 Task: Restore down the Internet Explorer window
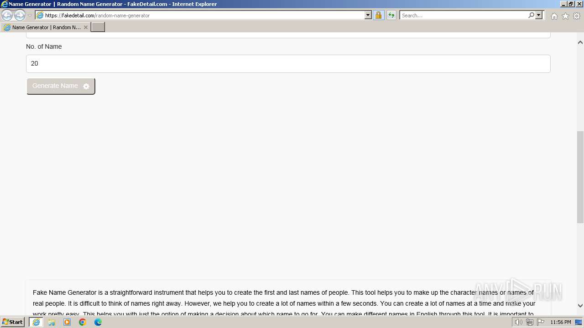pyautogui.click(x=571, y=4)
